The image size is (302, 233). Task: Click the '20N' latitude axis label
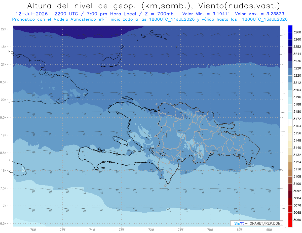[x=4, y=100]
